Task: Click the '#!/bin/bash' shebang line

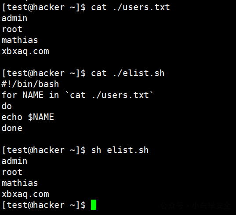Action: click(x=30, y=84)
